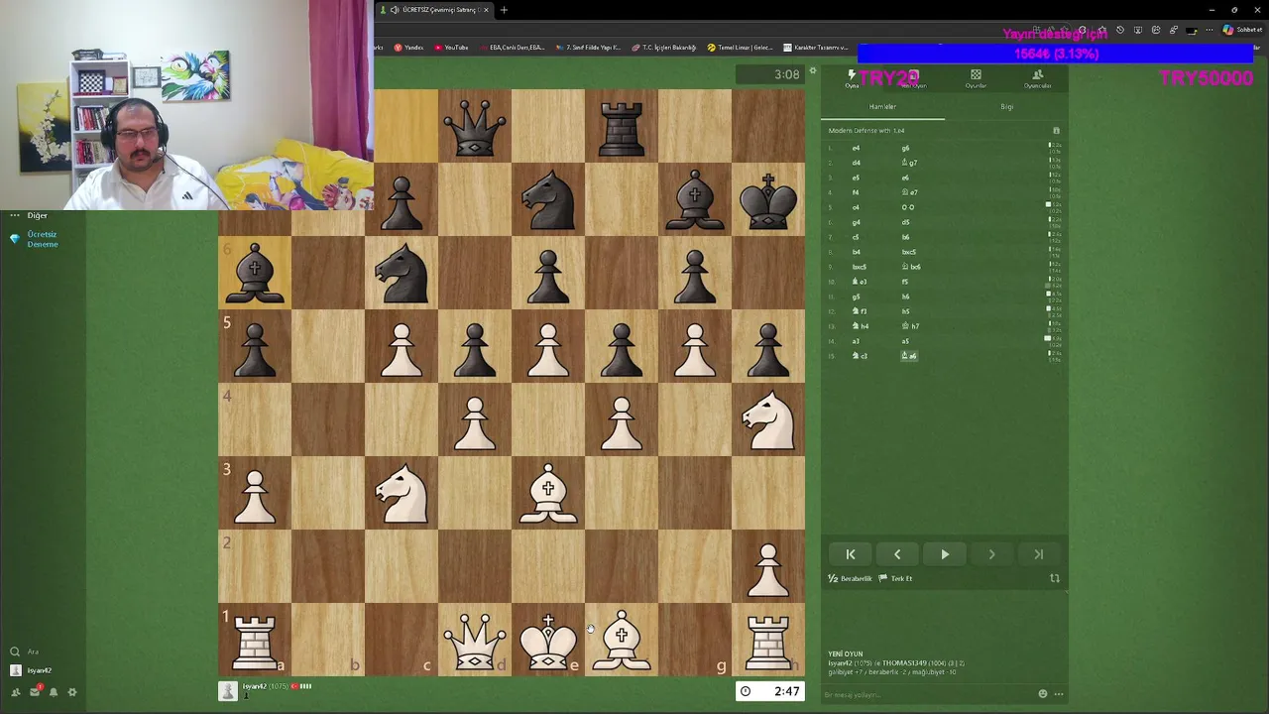Open the T.C. İçişleri Bakanlığı bookmark
The height and width of the screenshot is (714, 1269).
click(x=664, y=47)
